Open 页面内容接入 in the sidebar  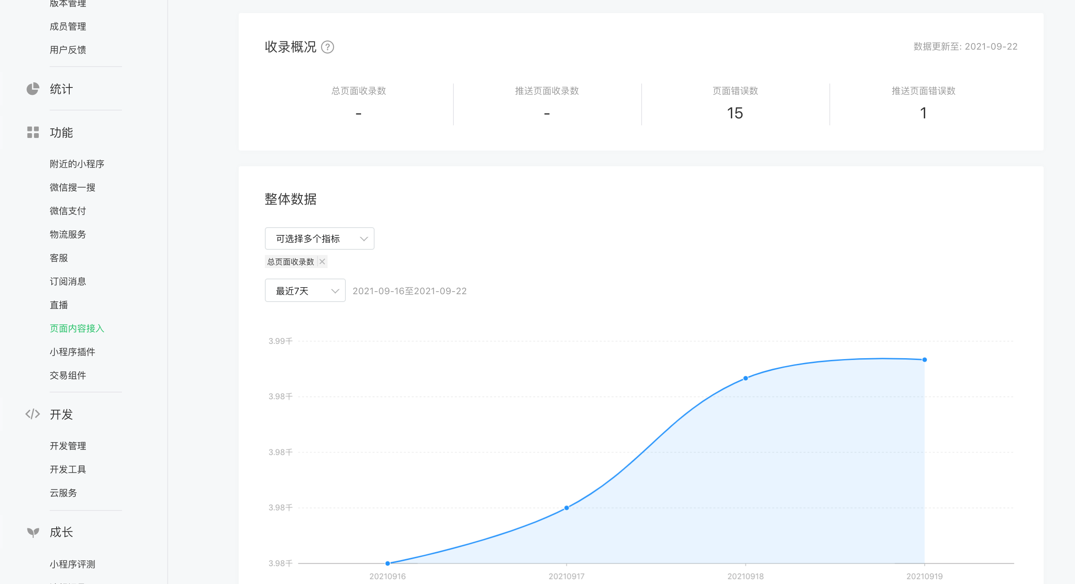tap(77, 328)
